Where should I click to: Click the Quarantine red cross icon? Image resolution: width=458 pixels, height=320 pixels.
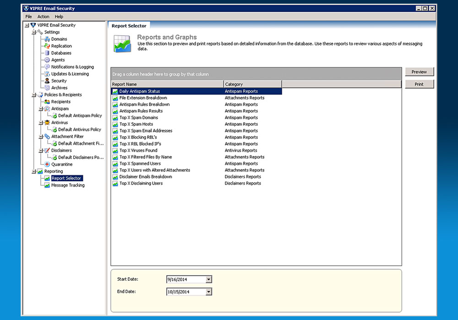[47, 165]
